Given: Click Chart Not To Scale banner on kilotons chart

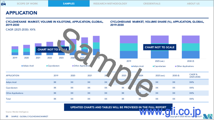Looking at the screenshot, I should pos(52,49).
